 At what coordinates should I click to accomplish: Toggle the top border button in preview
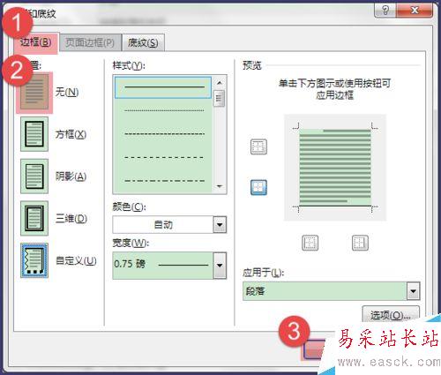click(258, 146)
